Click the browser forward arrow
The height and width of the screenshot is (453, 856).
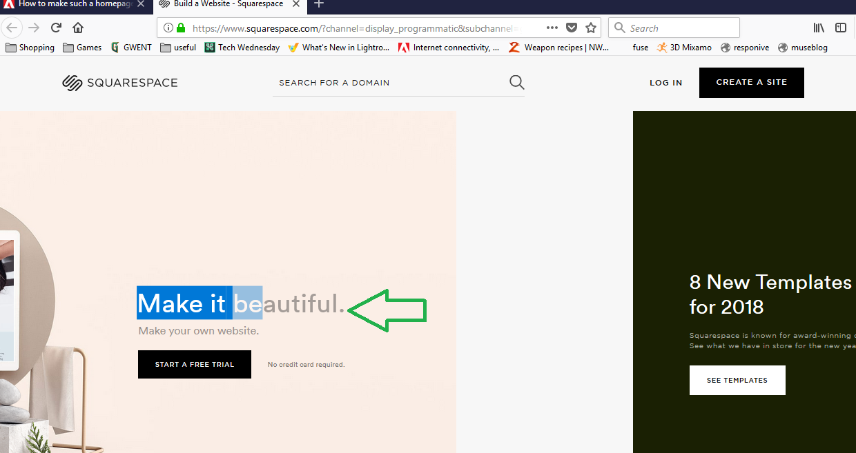point(34,28)
